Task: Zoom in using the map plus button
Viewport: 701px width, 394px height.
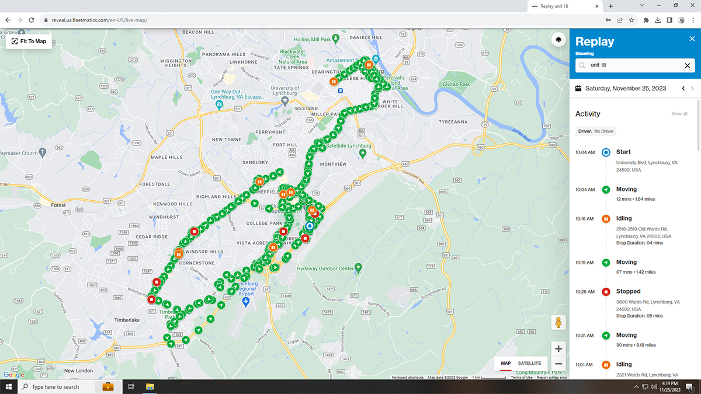Action: point(558,349)
